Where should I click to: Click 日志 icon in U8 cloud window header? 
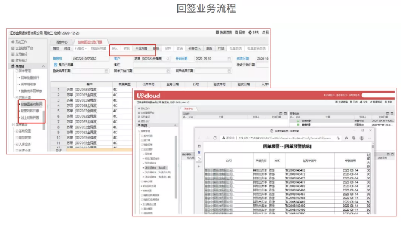pos(352,102)
